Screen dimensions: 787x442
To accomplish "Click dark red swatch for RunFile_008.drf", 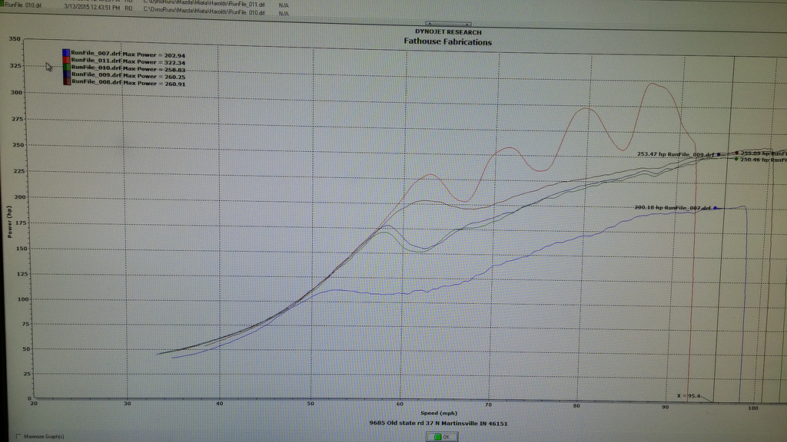I will click(67, 81).
